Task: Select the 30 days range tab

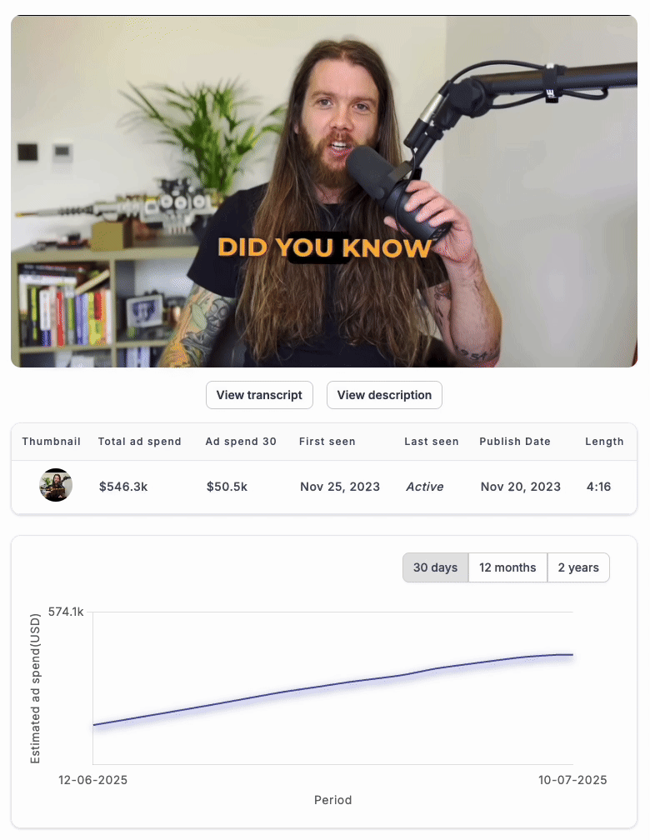Action: pyautogui.click(x=435, y=567)
